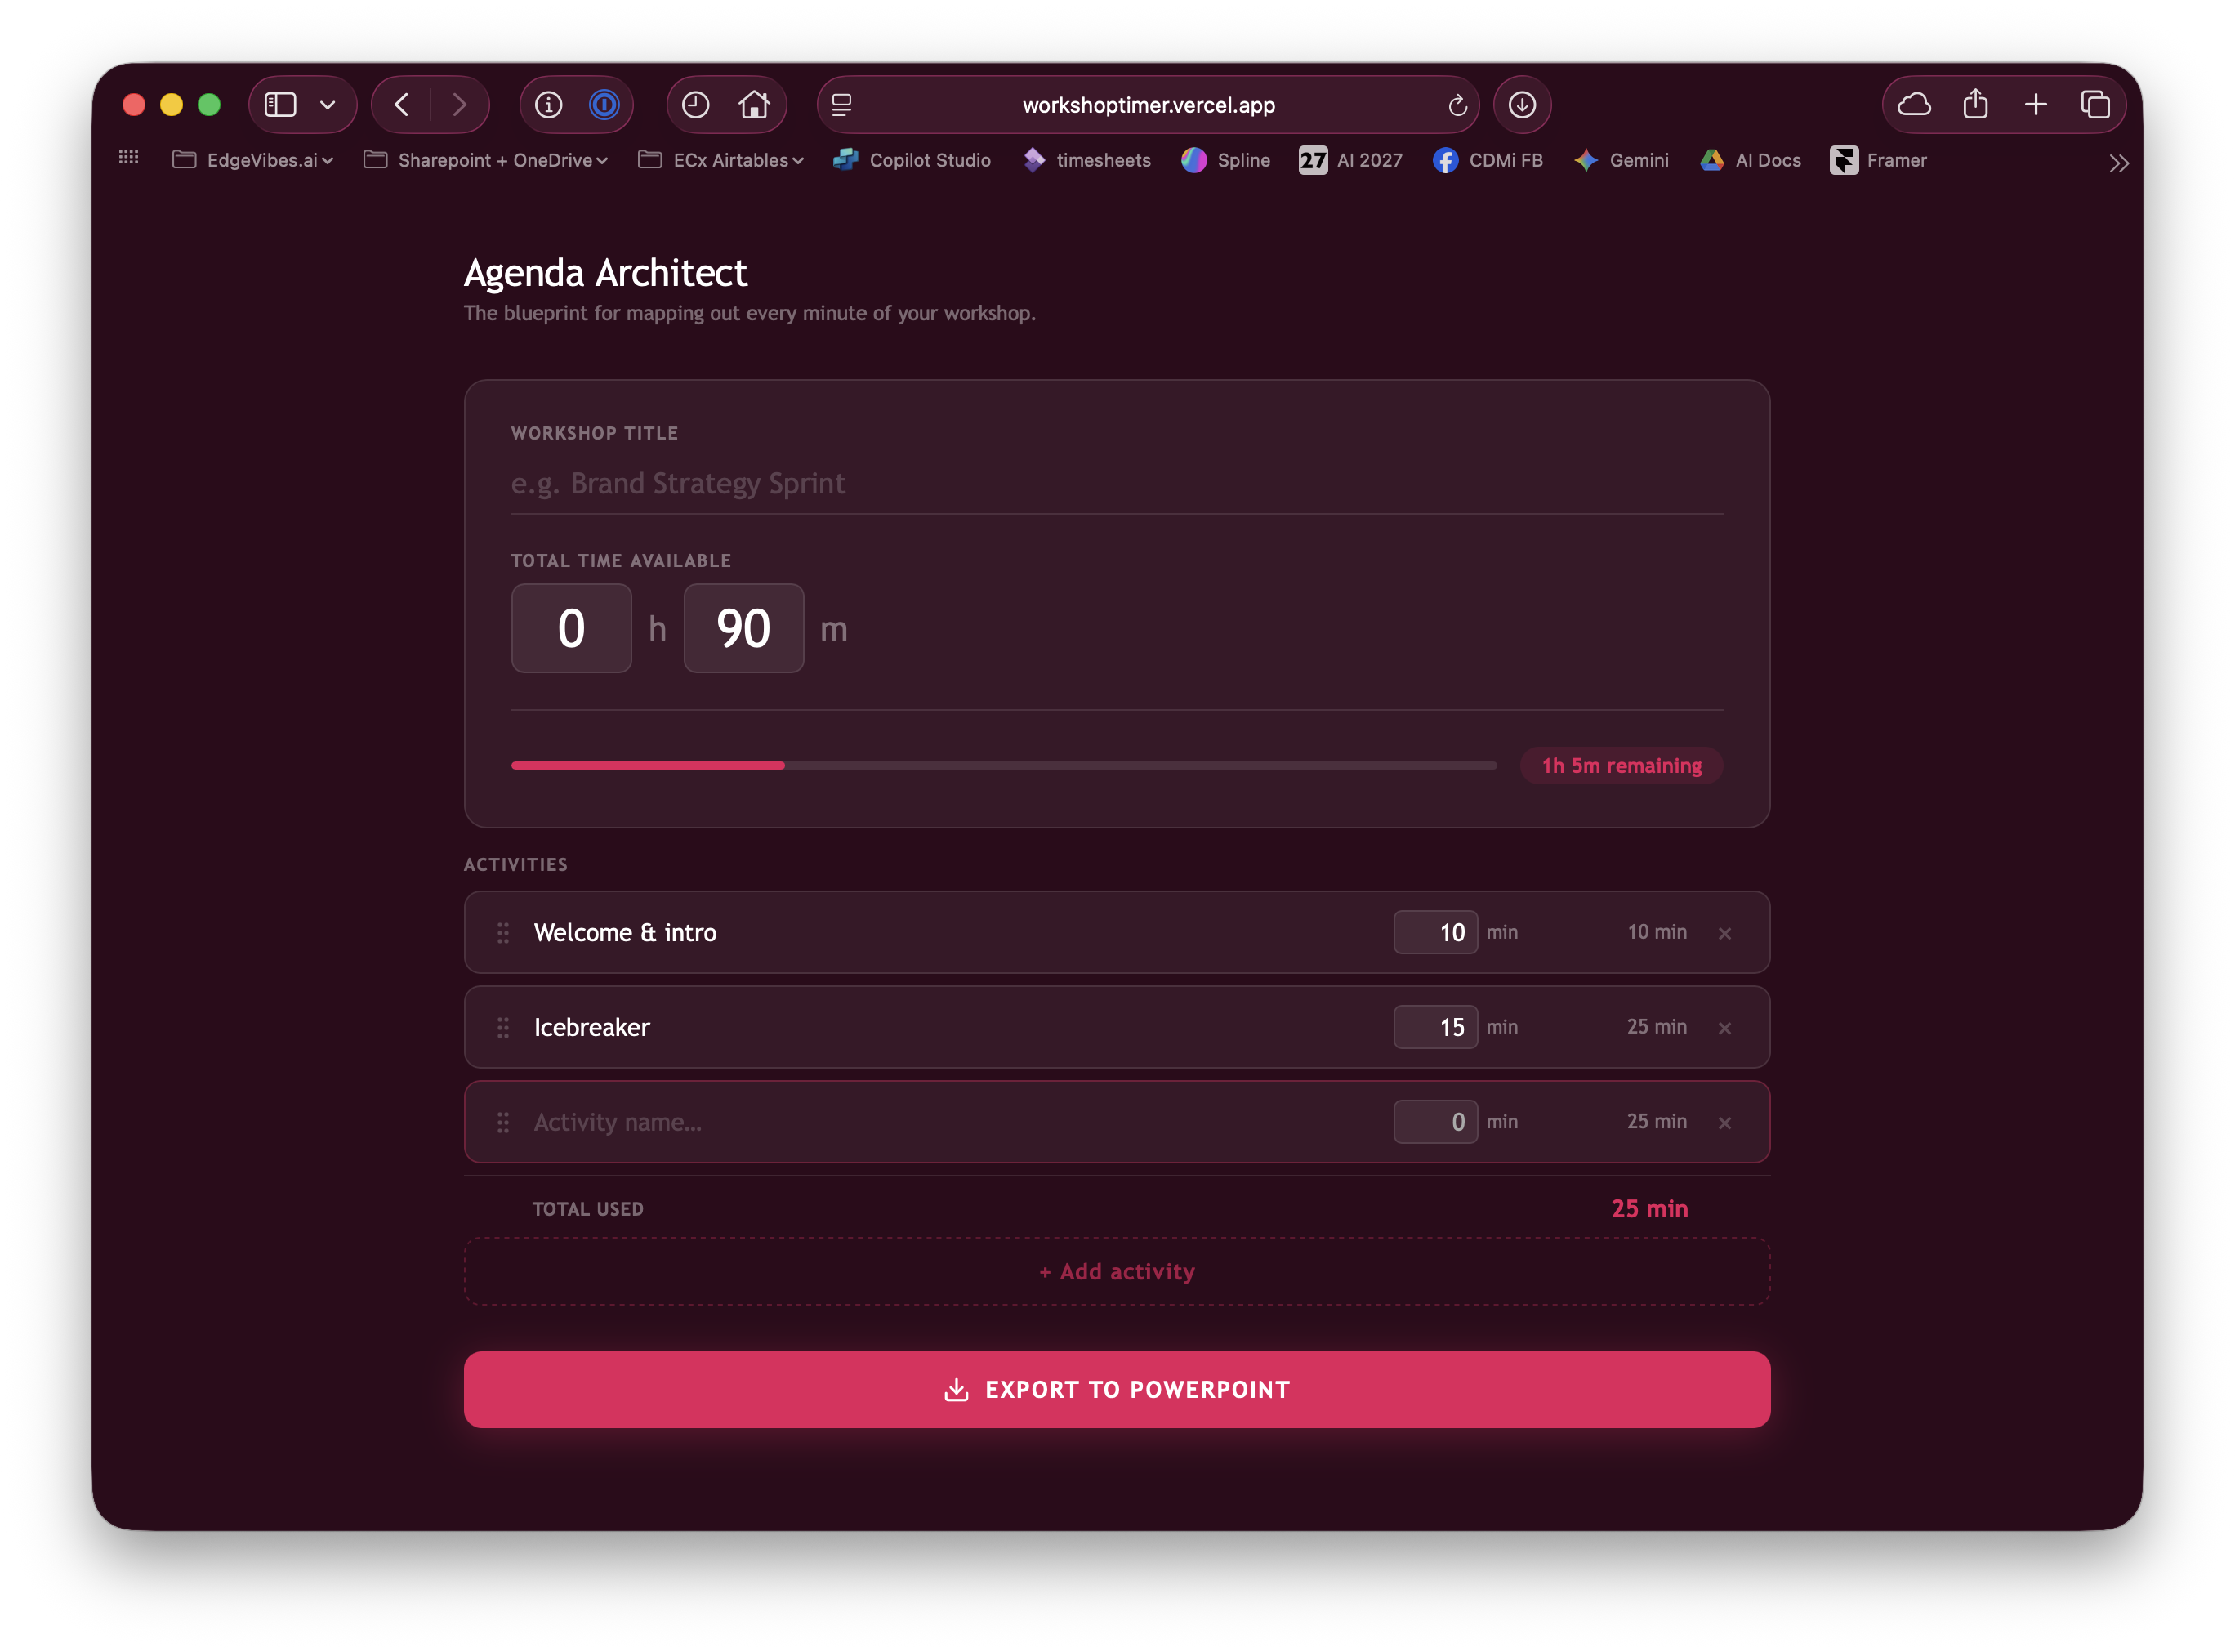Image resolution: width=2235 pixels, height=1652 pixels.
Task: Go forward to the next page
Action: tap(459, 104)
